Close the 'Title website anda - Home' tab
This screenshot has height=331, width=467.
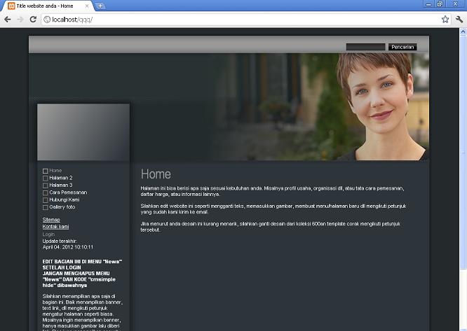click(x=87, y=6)
